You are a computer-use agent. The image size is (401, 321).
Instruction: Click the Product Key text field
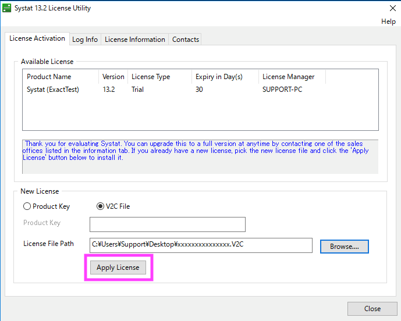click(167, 224)
